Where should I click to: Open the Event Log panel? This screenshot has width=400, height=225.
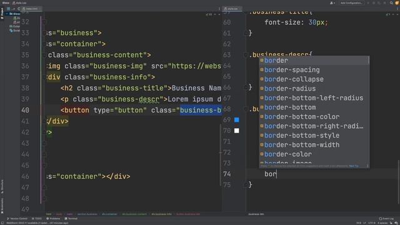[x=386, y=219]
